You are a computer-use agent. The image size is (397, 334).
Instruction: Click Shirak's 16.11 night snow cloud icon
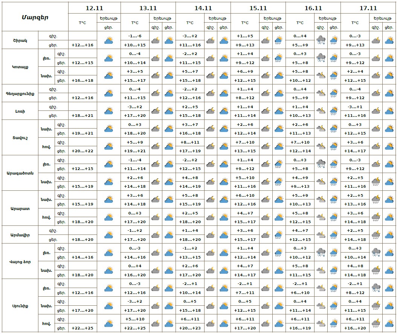coord(321,40)
